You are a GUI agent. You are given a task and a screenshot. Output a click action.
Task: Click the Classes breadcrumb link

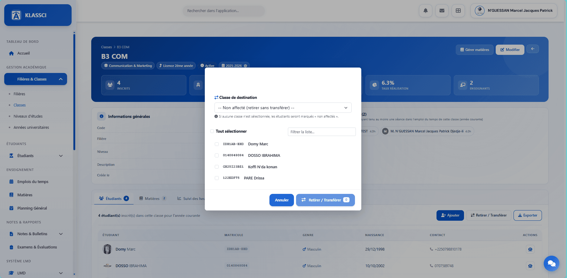[106, 47]
